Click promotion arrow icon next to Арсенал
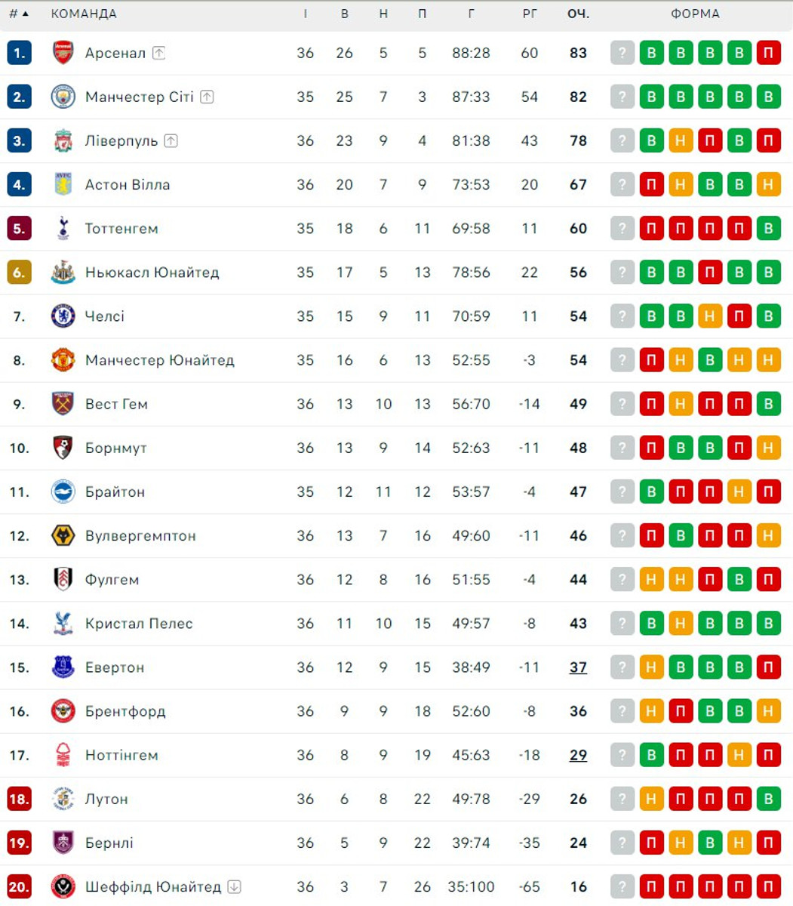 [158, 53]
